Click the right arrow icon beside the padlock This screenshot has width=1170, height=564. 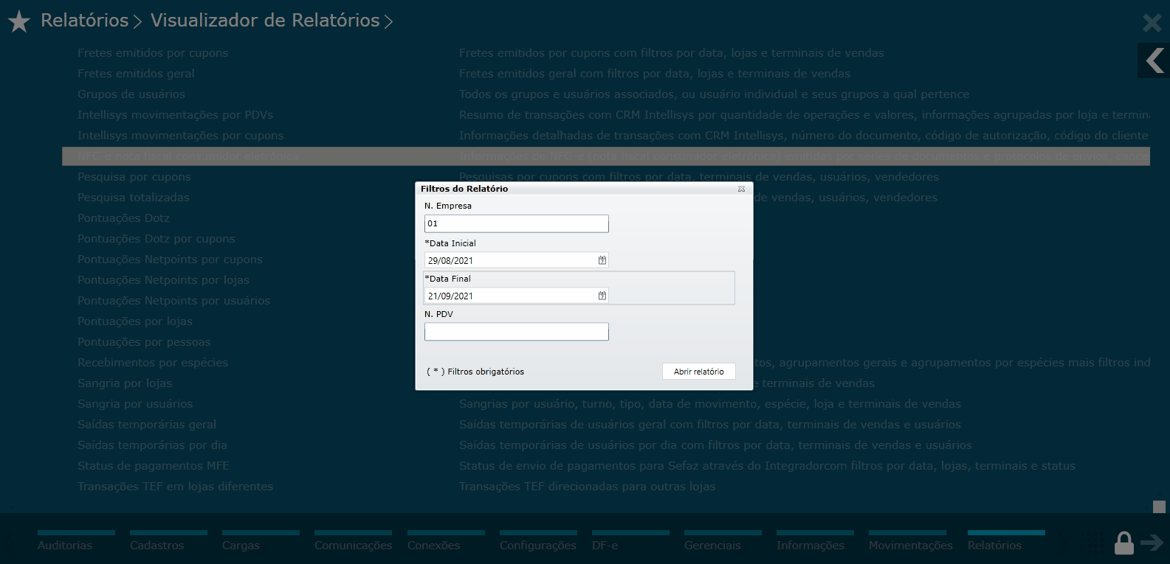pyautogui.click(x=1152, y=543)
